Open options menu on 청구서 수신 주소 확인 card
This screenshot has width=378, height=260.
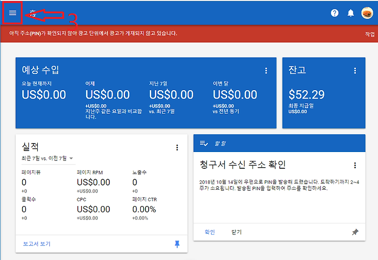(x=355, y=165)
